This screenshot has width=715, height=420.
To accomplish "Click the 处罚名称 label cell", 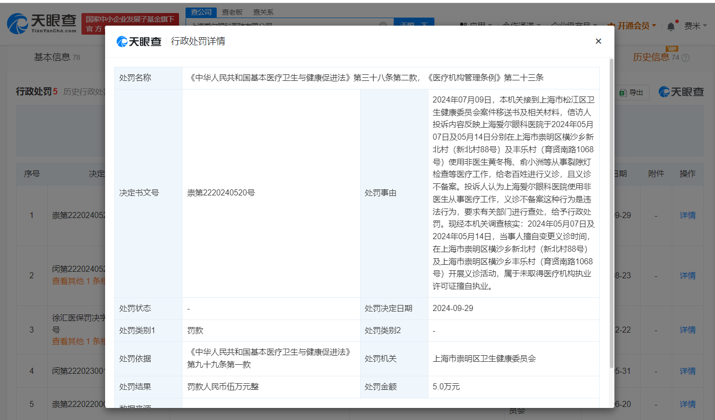I will 148,78.
